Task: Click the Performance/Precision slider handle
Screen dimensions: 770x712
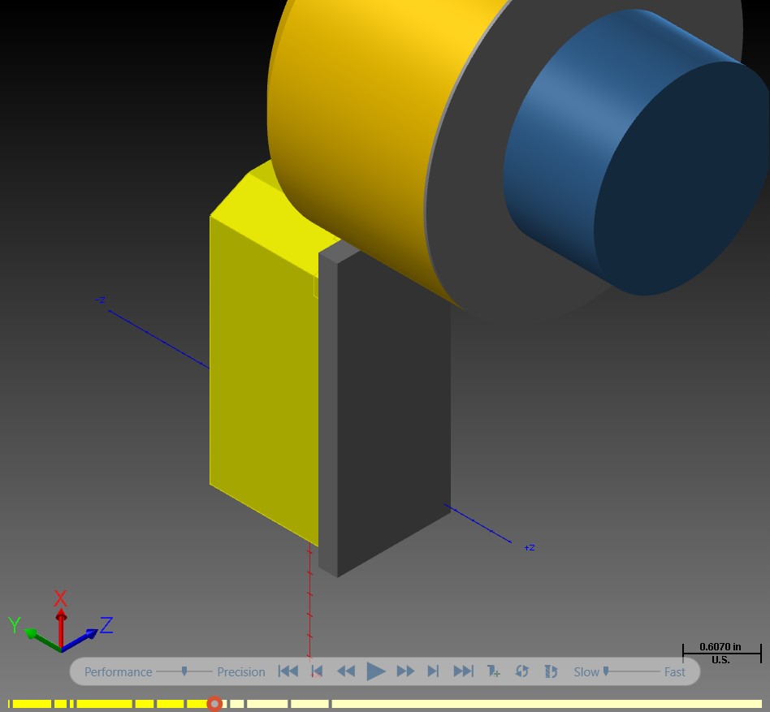Action: pos(184,671)
